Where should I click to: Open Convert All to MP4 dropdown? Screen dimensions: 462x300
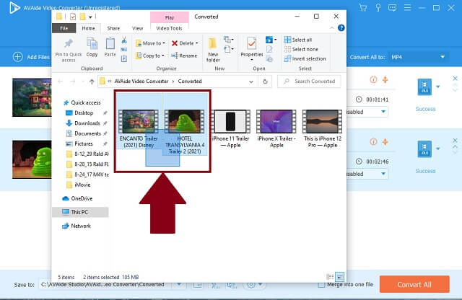pos(419,57)
